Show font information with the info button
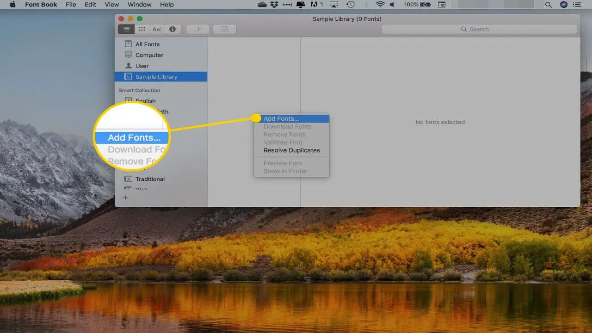592x333 pixels. coord(173,29)
